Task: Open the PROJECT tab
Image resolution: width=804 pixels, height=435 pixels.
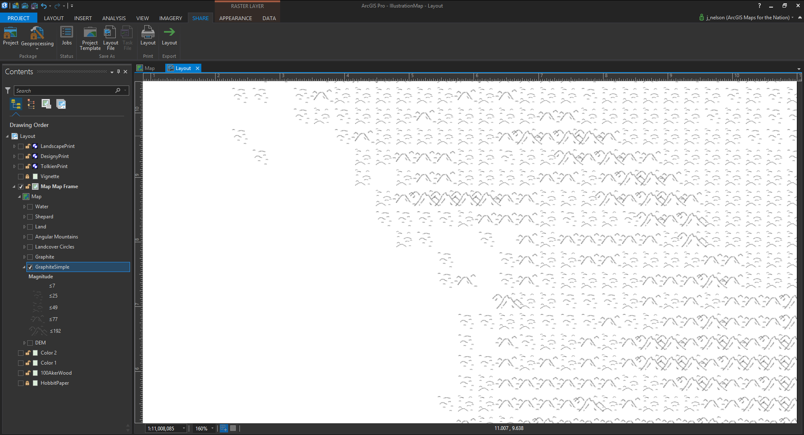Action: click(18, 18)
